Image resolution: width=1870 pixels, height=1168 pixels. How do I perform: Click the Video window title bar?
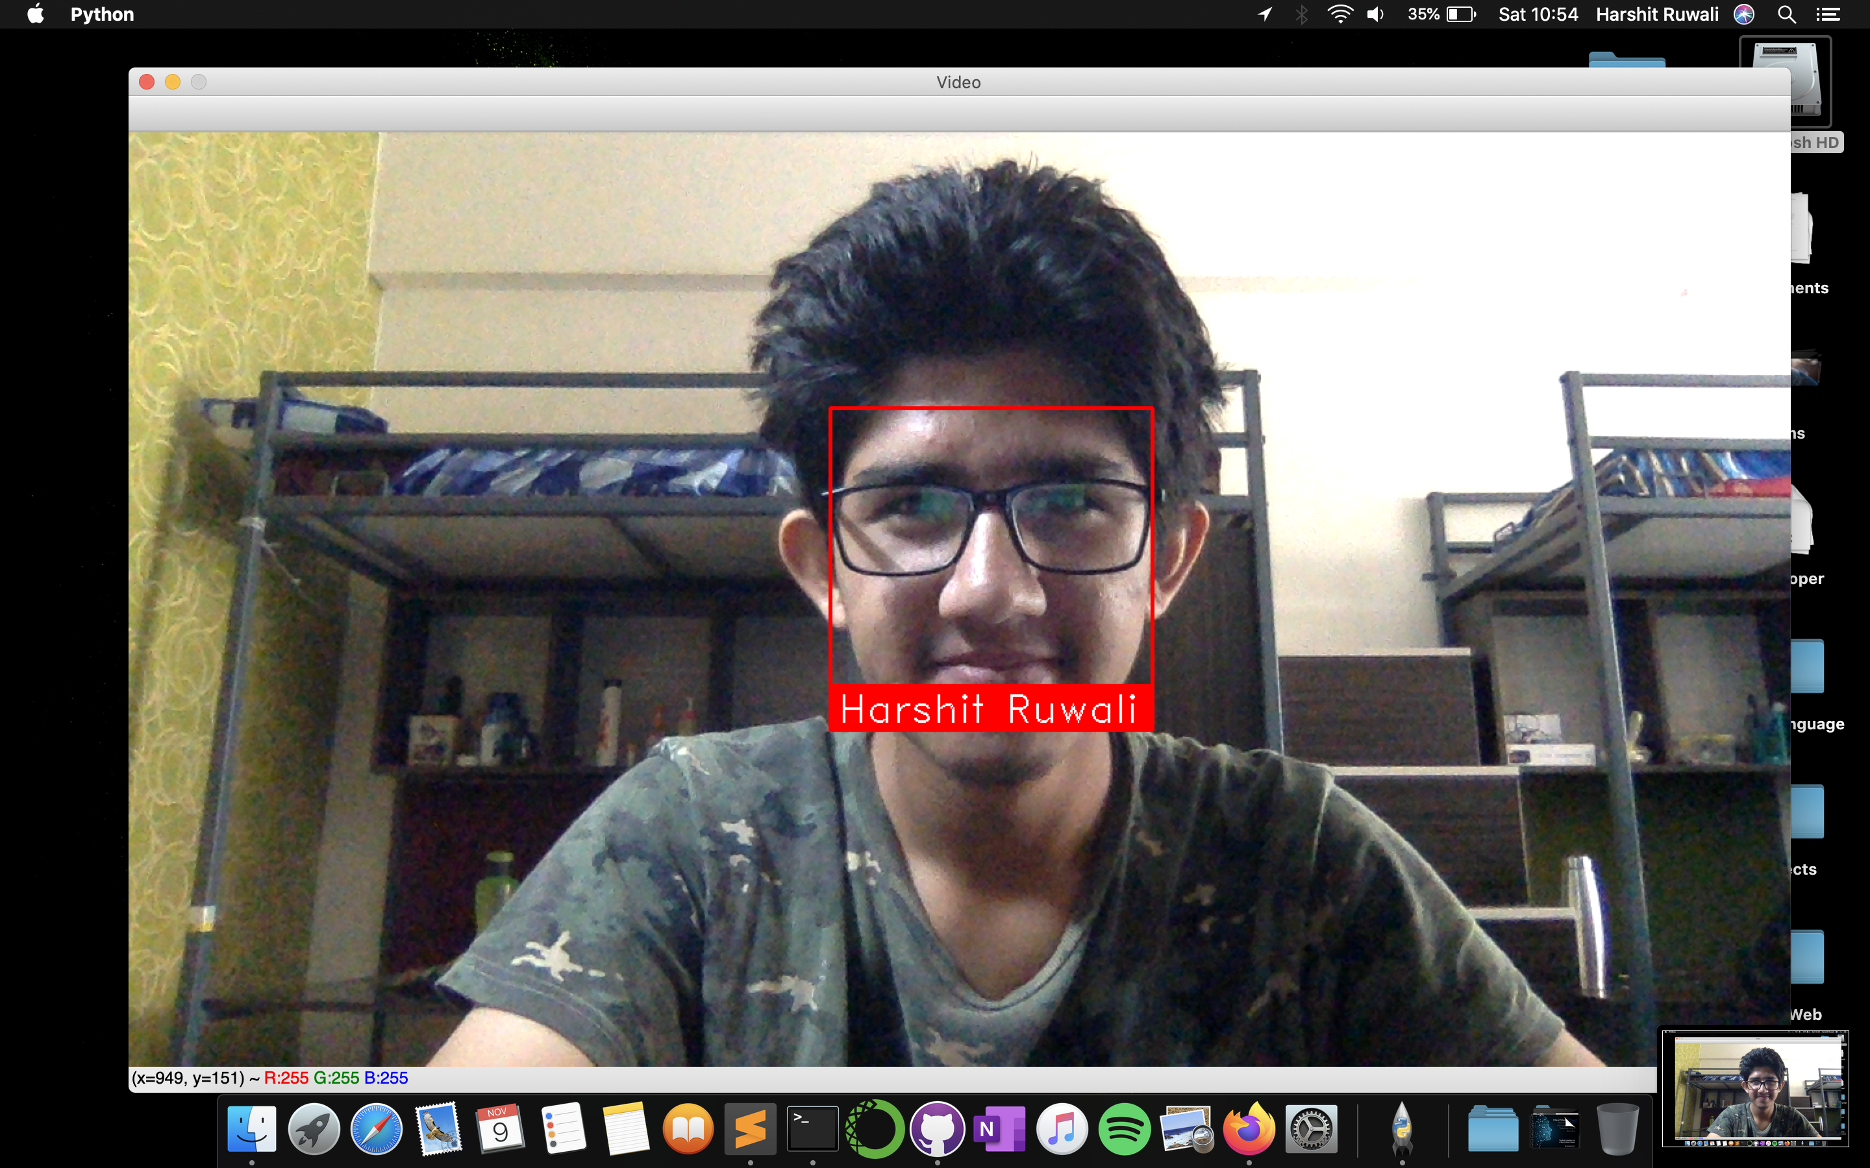click(x=958, y=82)
